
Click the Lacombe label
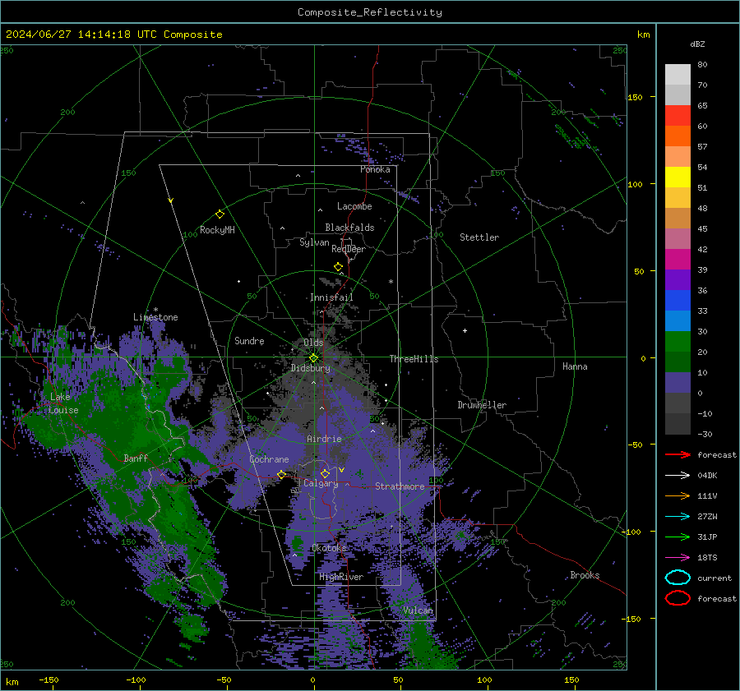coord(354,206)
